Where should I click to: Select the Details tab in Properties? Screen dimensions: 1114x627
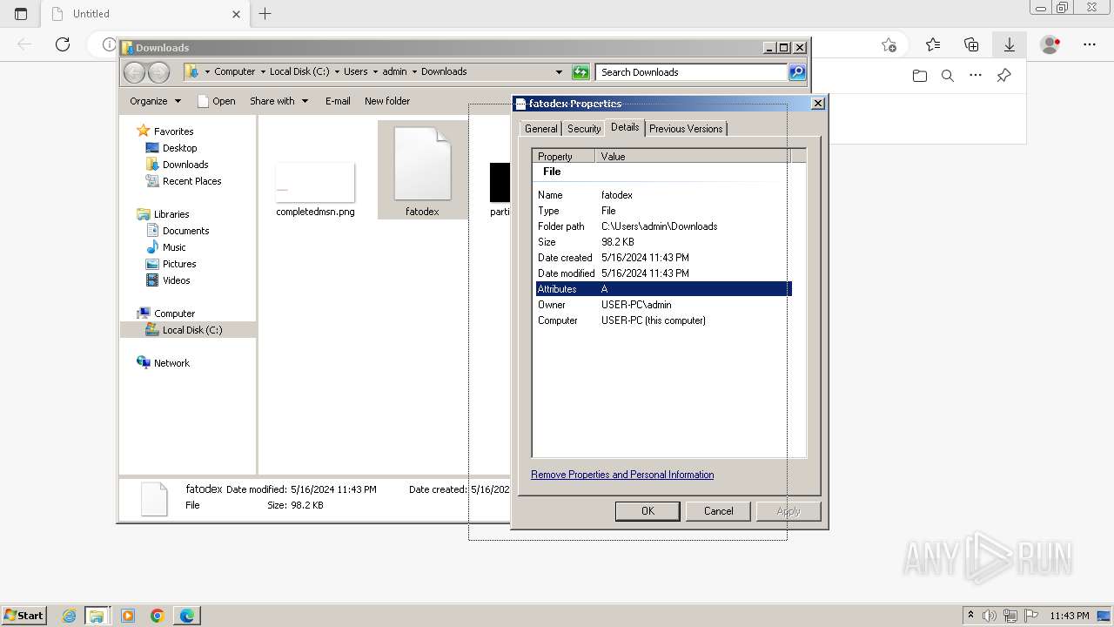pyautogui.click(x=625, y=127)
